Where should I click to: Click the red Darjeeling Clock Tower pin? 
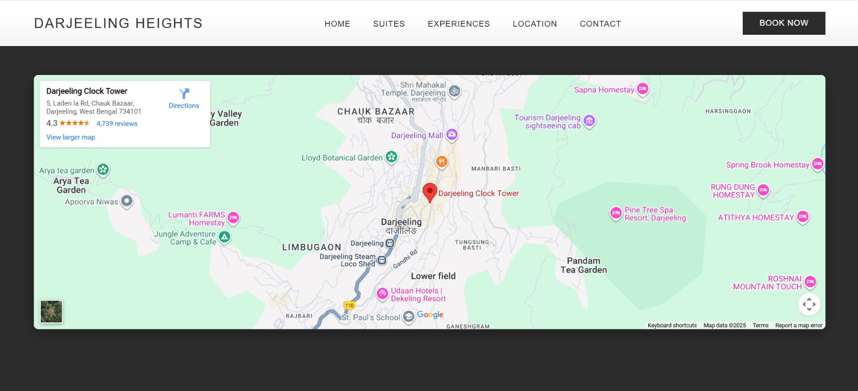[x=430, y=193]
